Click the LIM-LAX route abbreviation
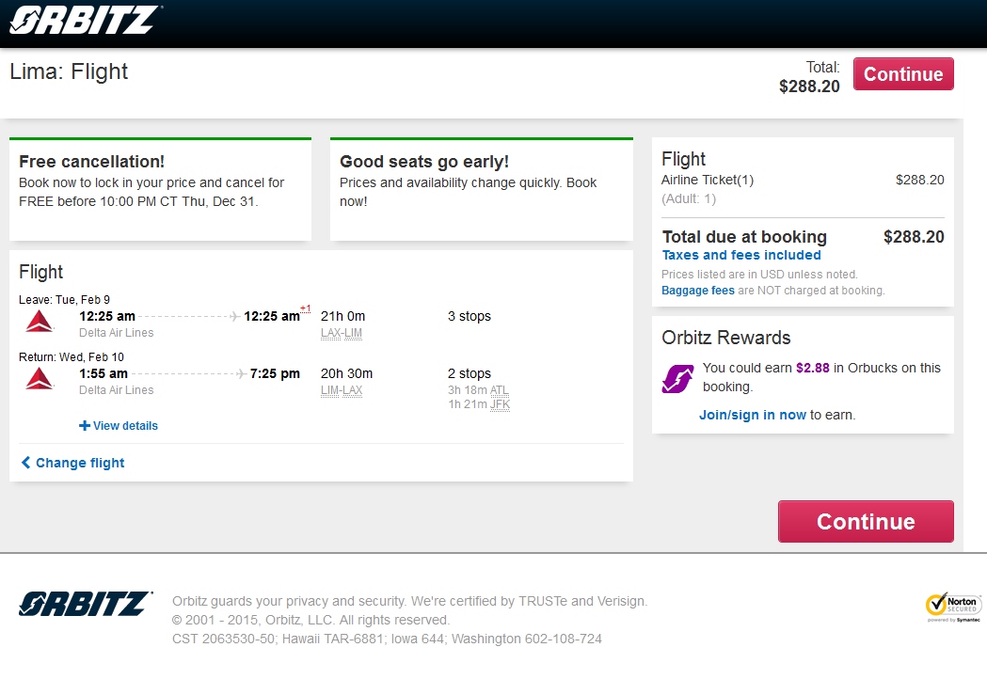This screenshot has height=679, width=987. [341, 390]
